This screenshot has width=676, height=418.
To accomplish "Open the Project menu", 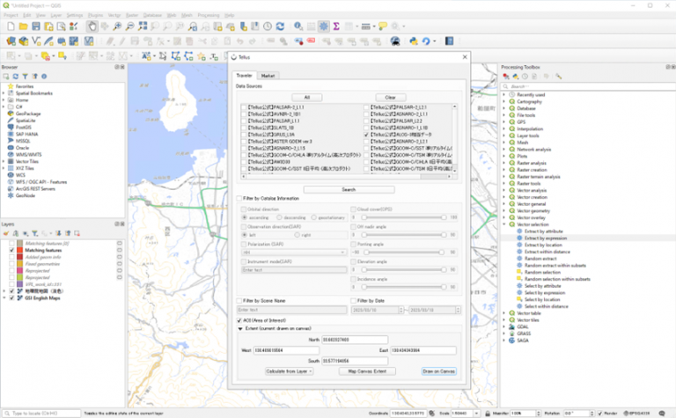I will 11,15.
